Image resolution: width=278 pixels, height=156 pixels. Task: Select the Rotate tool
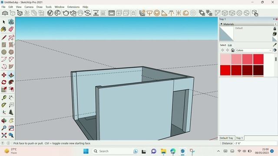pyautogui.click(x=4, y=82)
